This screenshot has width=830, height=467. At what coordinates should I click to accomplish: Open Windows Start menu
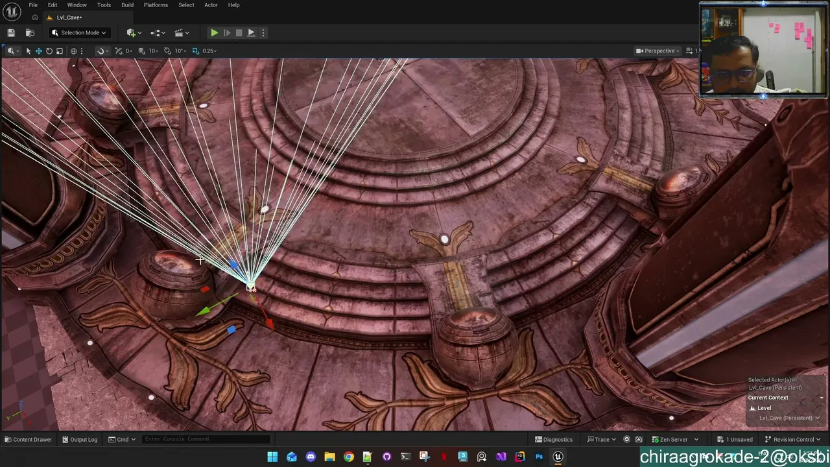tap(272, 457)
